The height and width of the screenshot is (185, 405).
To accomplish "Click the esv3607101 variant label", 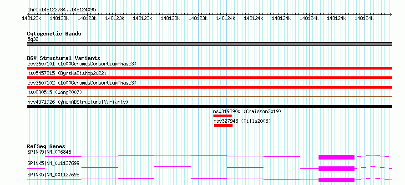I will coord(82,64).
